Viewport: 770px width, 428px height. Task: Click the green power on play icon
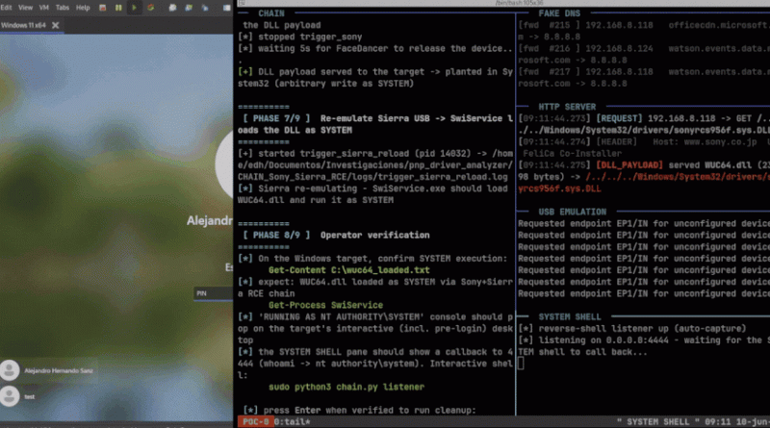(134, 8)
